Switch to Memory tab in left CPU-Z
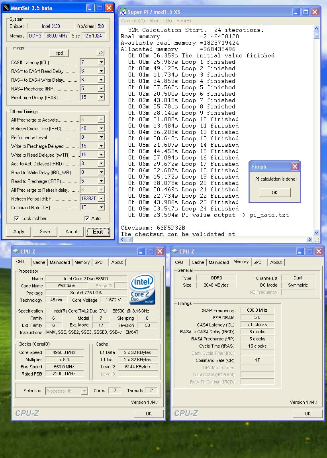This screenshot has width=327, height=458. coord(82,262)
